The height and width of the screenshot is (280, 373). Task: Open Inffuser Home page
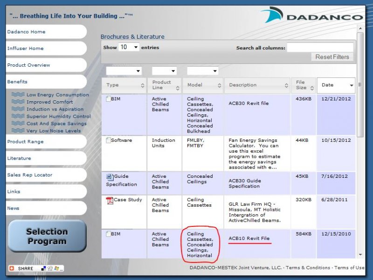(46, 49)
